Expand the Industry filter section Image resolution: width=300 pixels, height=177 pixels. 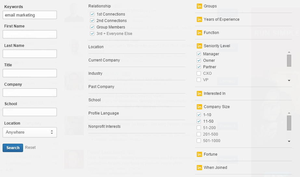(x=95, y=73)
